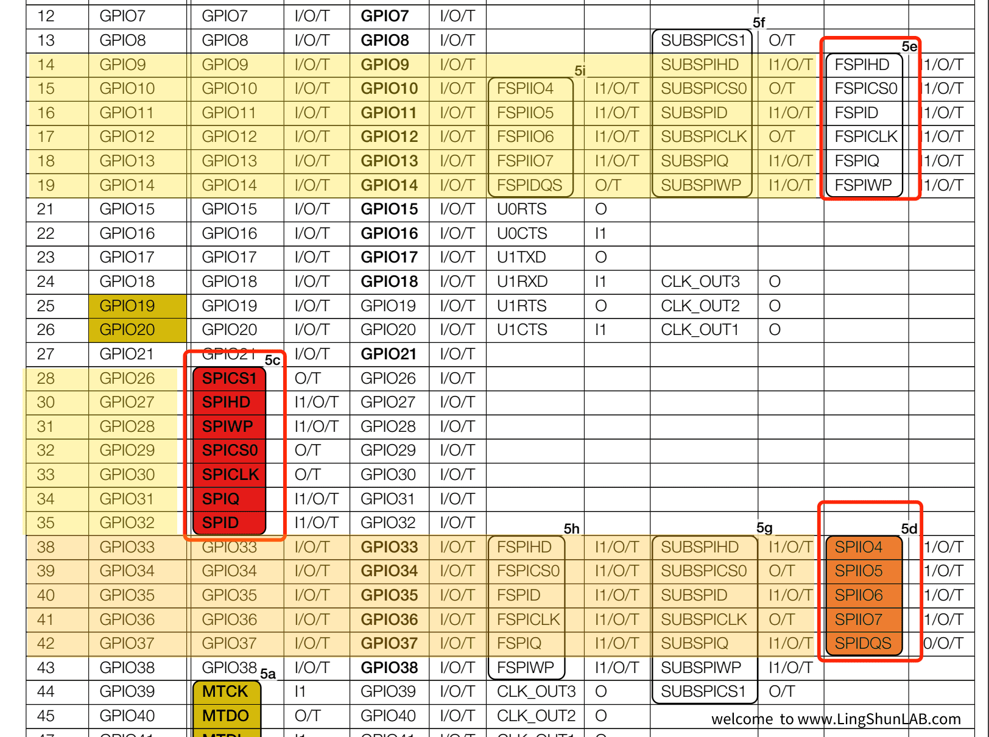Select the red SPIHD cell
Image resolution: width=989 pixels, height=737 pixels.
pos(229,402)
